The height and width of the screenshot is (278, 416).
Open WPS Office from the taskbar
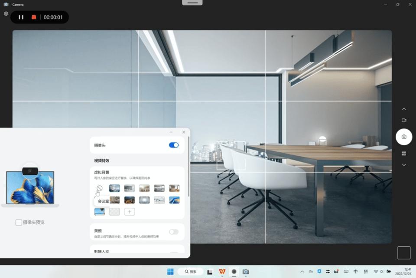222,271
